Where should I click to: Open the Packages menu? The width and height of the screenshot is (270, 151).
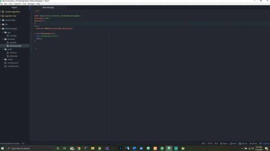(31, 4)
